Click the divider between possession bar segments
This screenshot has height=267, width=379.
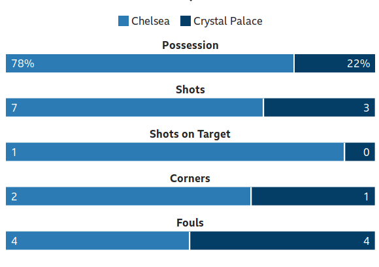(294, 63)
